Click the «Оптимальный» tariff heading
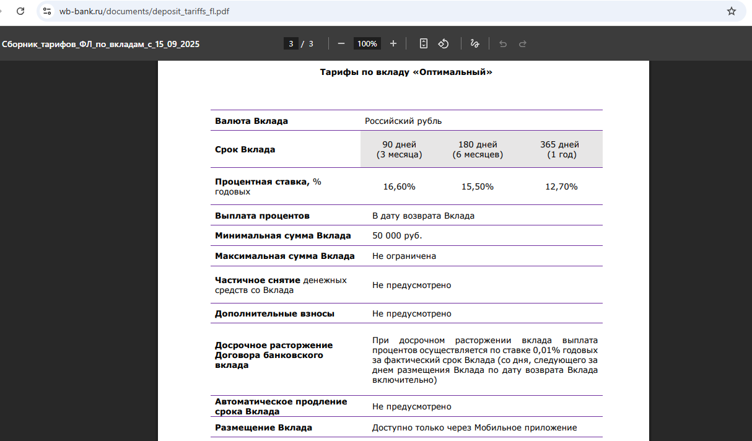The image size is (752, 441). point(406,72)
